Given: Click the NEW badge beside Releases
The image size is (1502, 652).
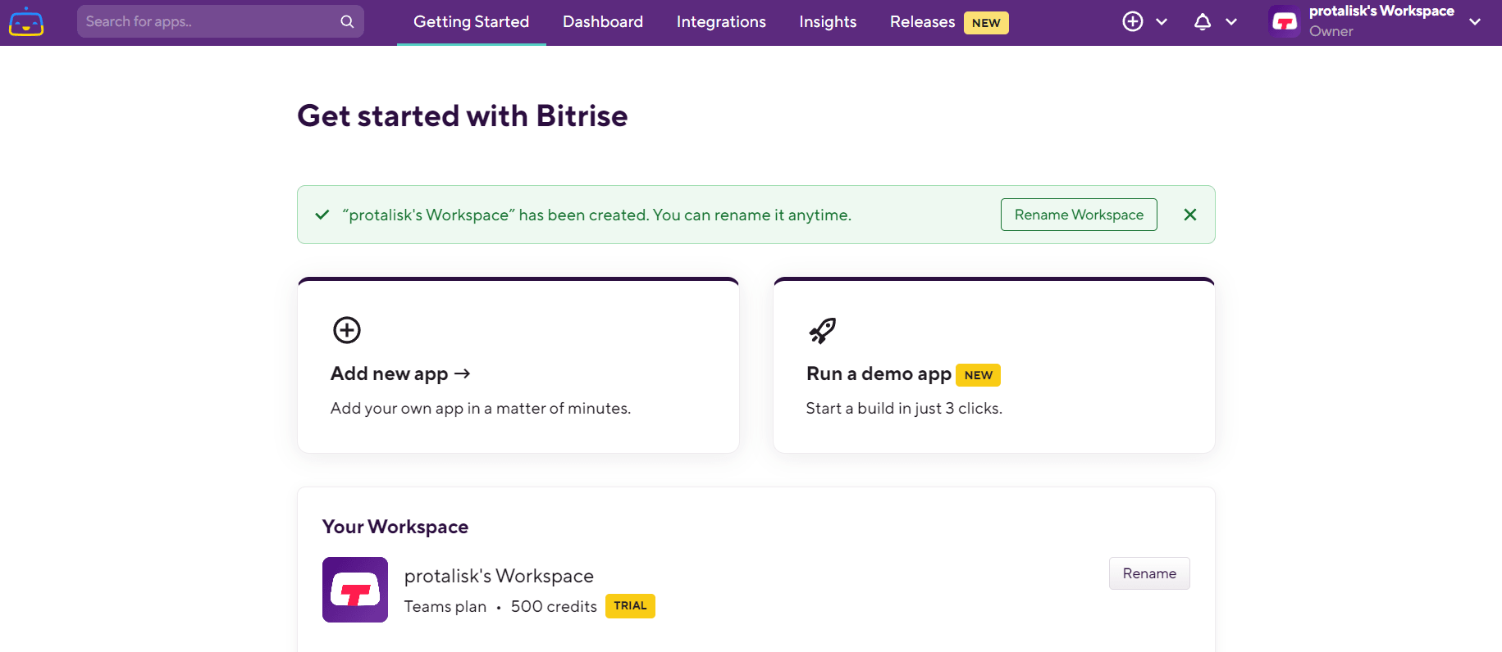Looking at the screenshot, I should 986,23.
